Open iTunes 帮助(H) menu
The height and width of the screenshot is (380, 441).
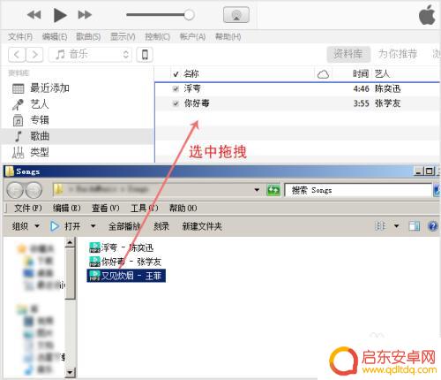[x=228, y=37]
